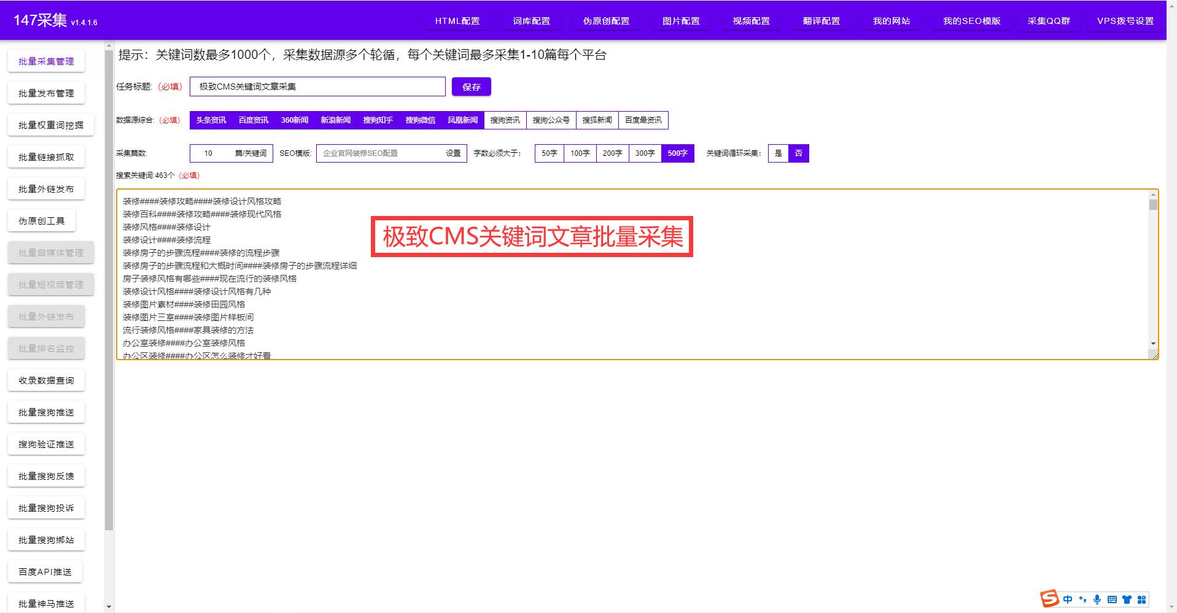Open 批量搜狗投诉 in sidebar
The image size is (1177, 613).
(46, 508)
